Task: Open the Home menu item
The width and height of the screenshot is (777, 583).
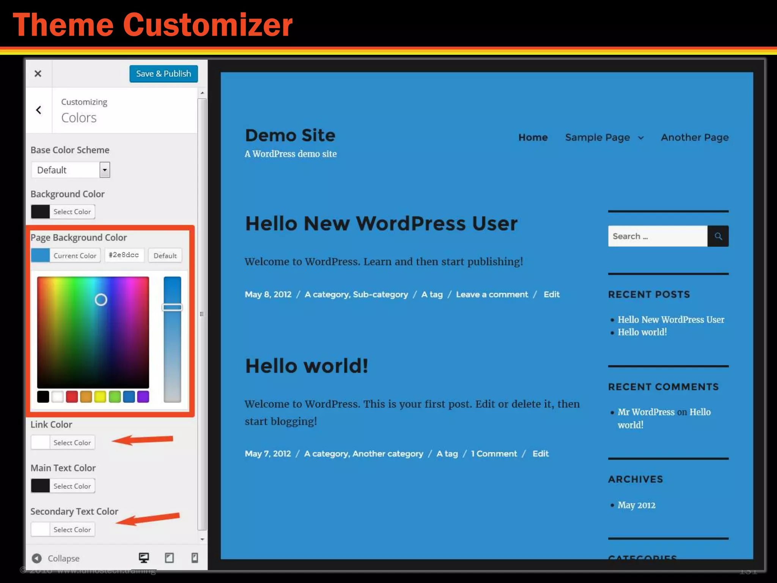Action: click(x=533, y=137)
